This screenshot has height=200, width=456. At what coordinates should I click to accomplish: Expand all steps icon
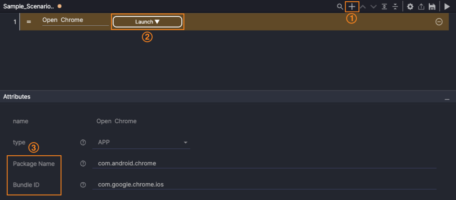pyautogui.click(x=384, y=7)
